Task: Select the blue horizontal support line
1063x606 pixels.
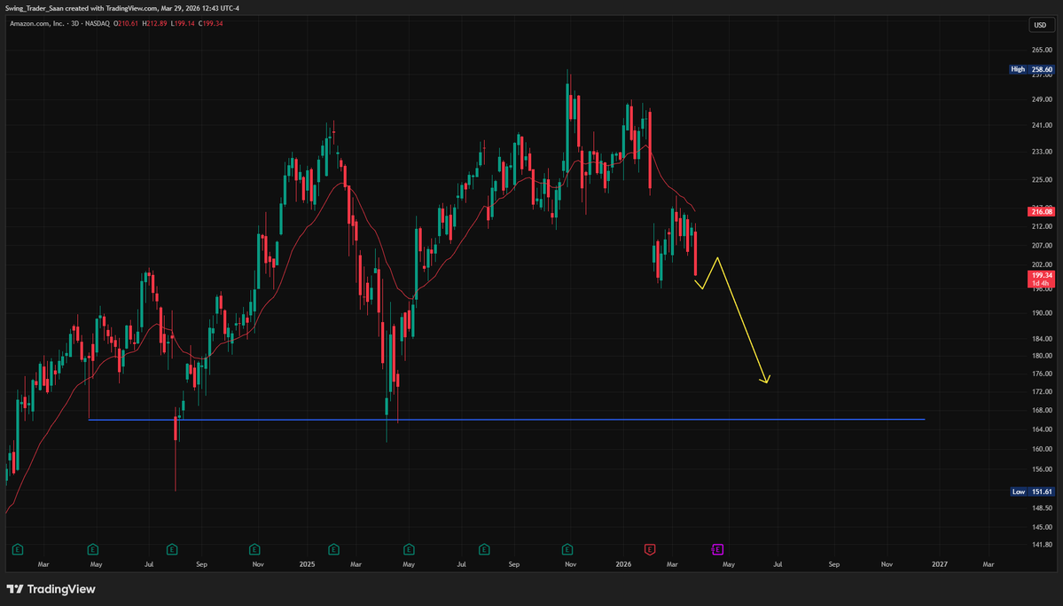Action: [506, 420]
